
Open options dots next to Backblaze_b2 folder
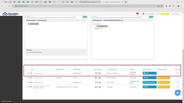tap(109, 26)
